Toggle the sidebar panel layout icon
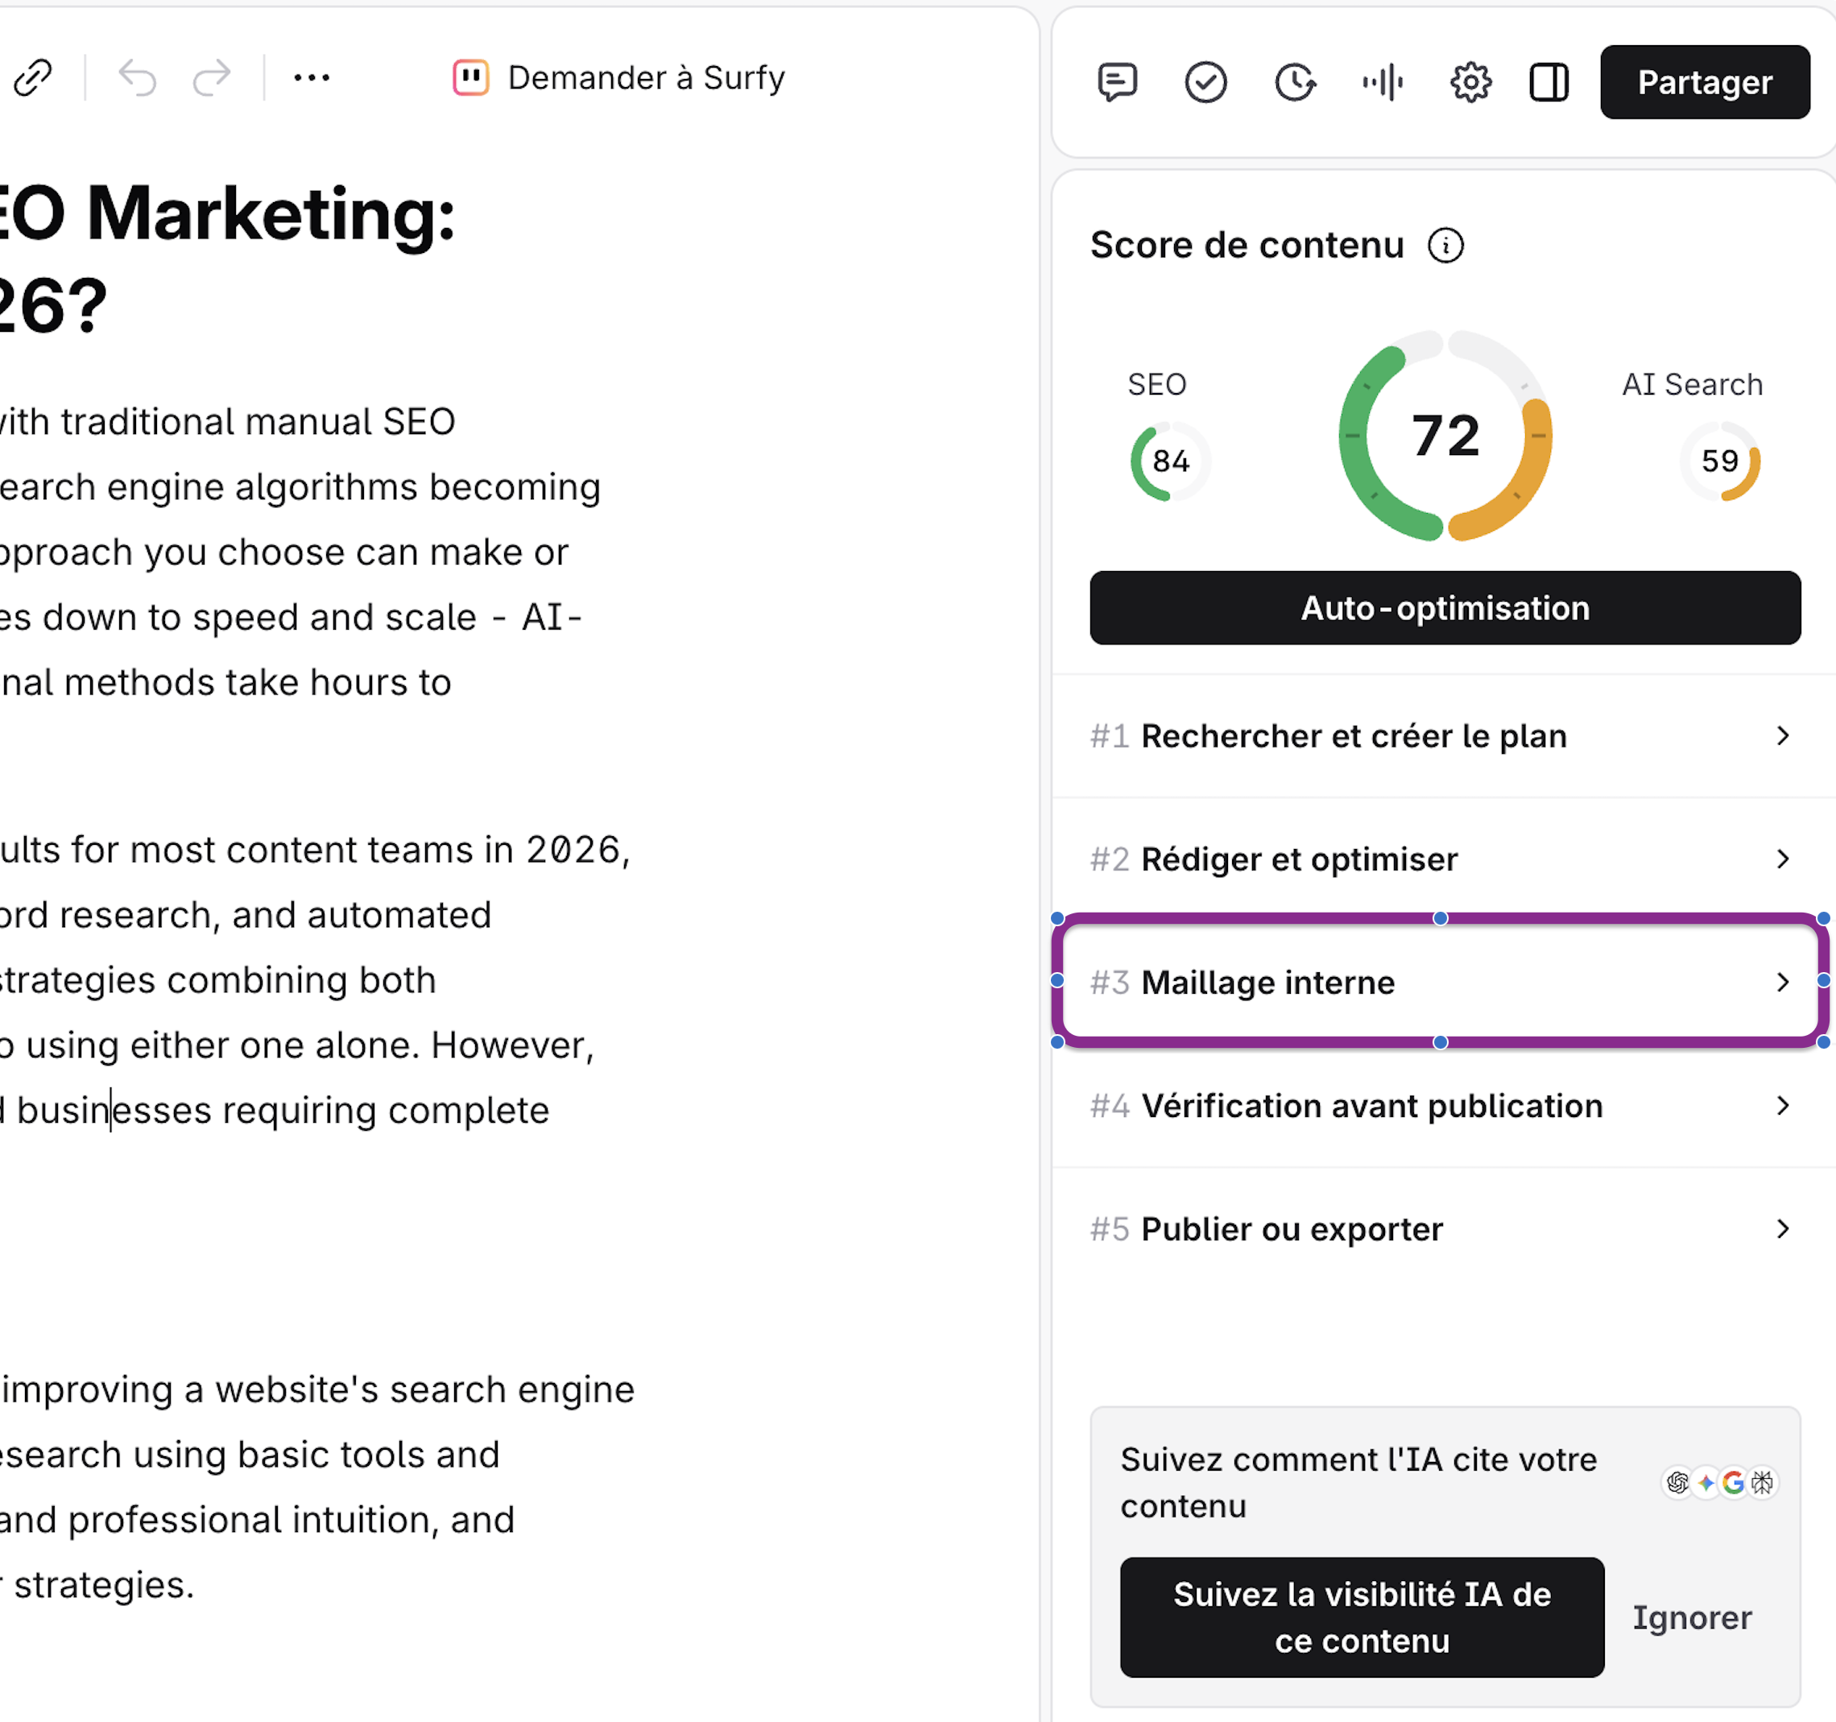 tap(1549, 82)
